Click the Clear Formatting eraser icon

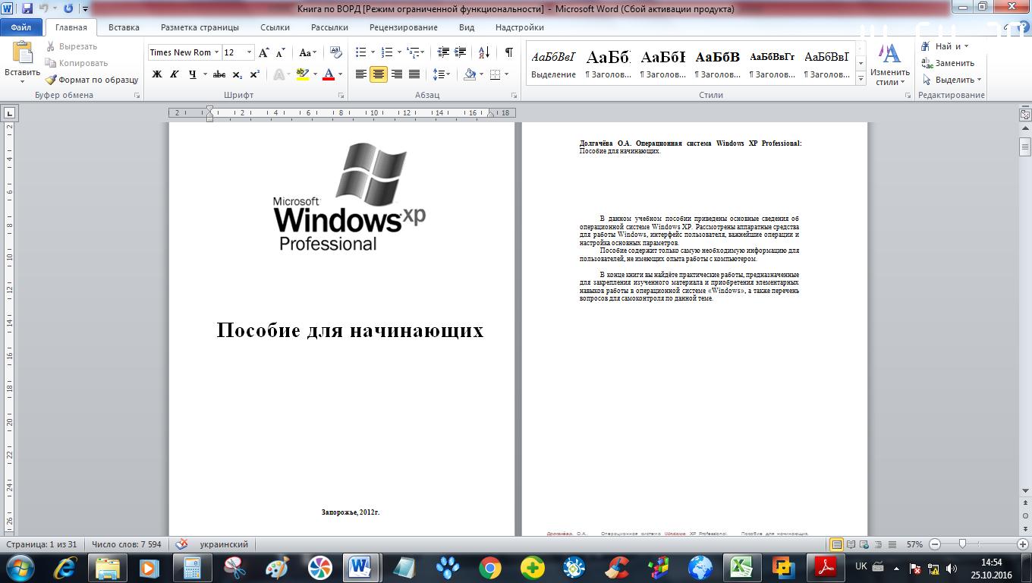(336, 52)
